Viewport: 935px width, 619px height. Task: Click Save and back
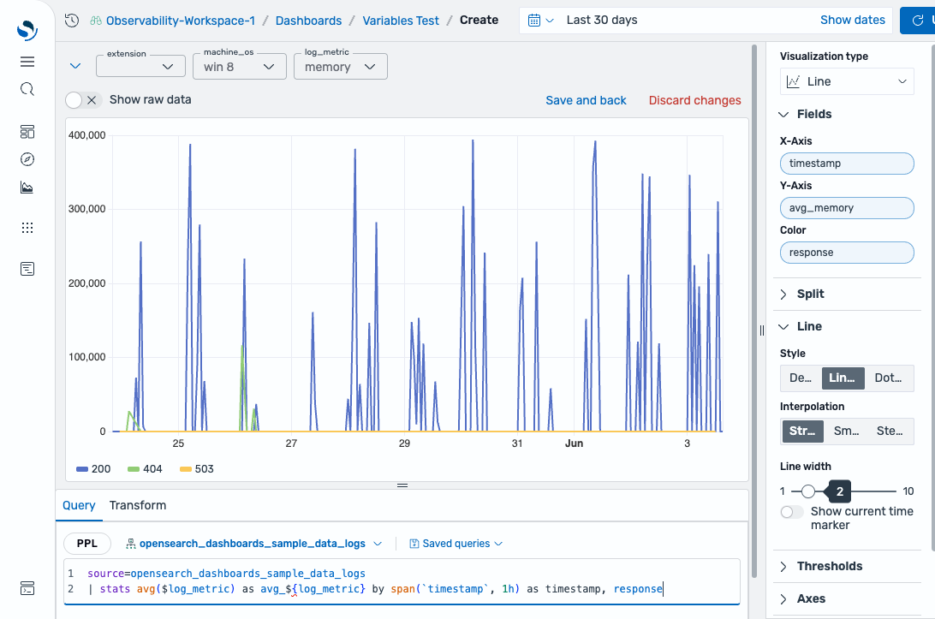[587, 100]
